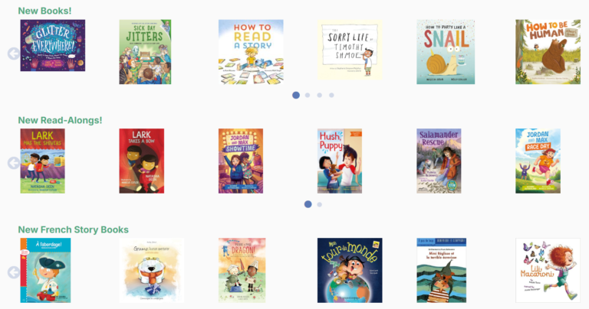Open the Sick Day Jitters book
The height and width of the screenshot is (309, 589).
click(x=145, y=52)
